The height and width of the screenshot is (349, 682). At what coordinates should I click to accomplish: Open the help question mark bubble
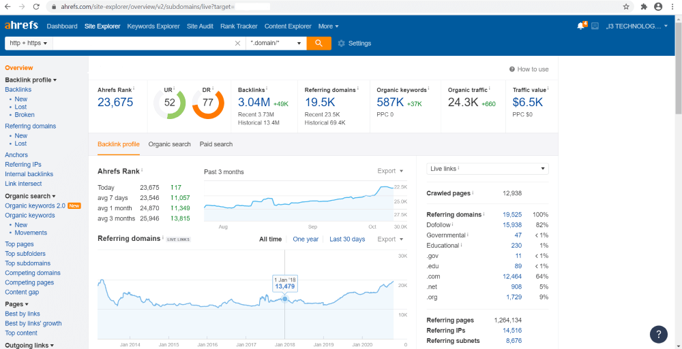click(658, 334)
